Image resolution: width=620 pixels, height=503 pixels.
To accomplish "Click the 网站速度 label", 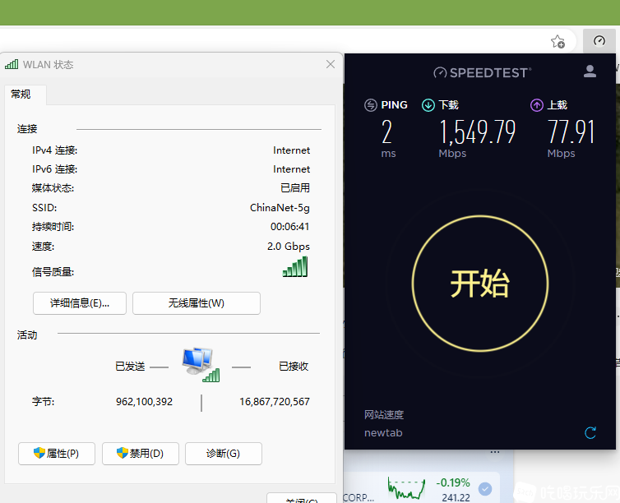I will 384,415.
